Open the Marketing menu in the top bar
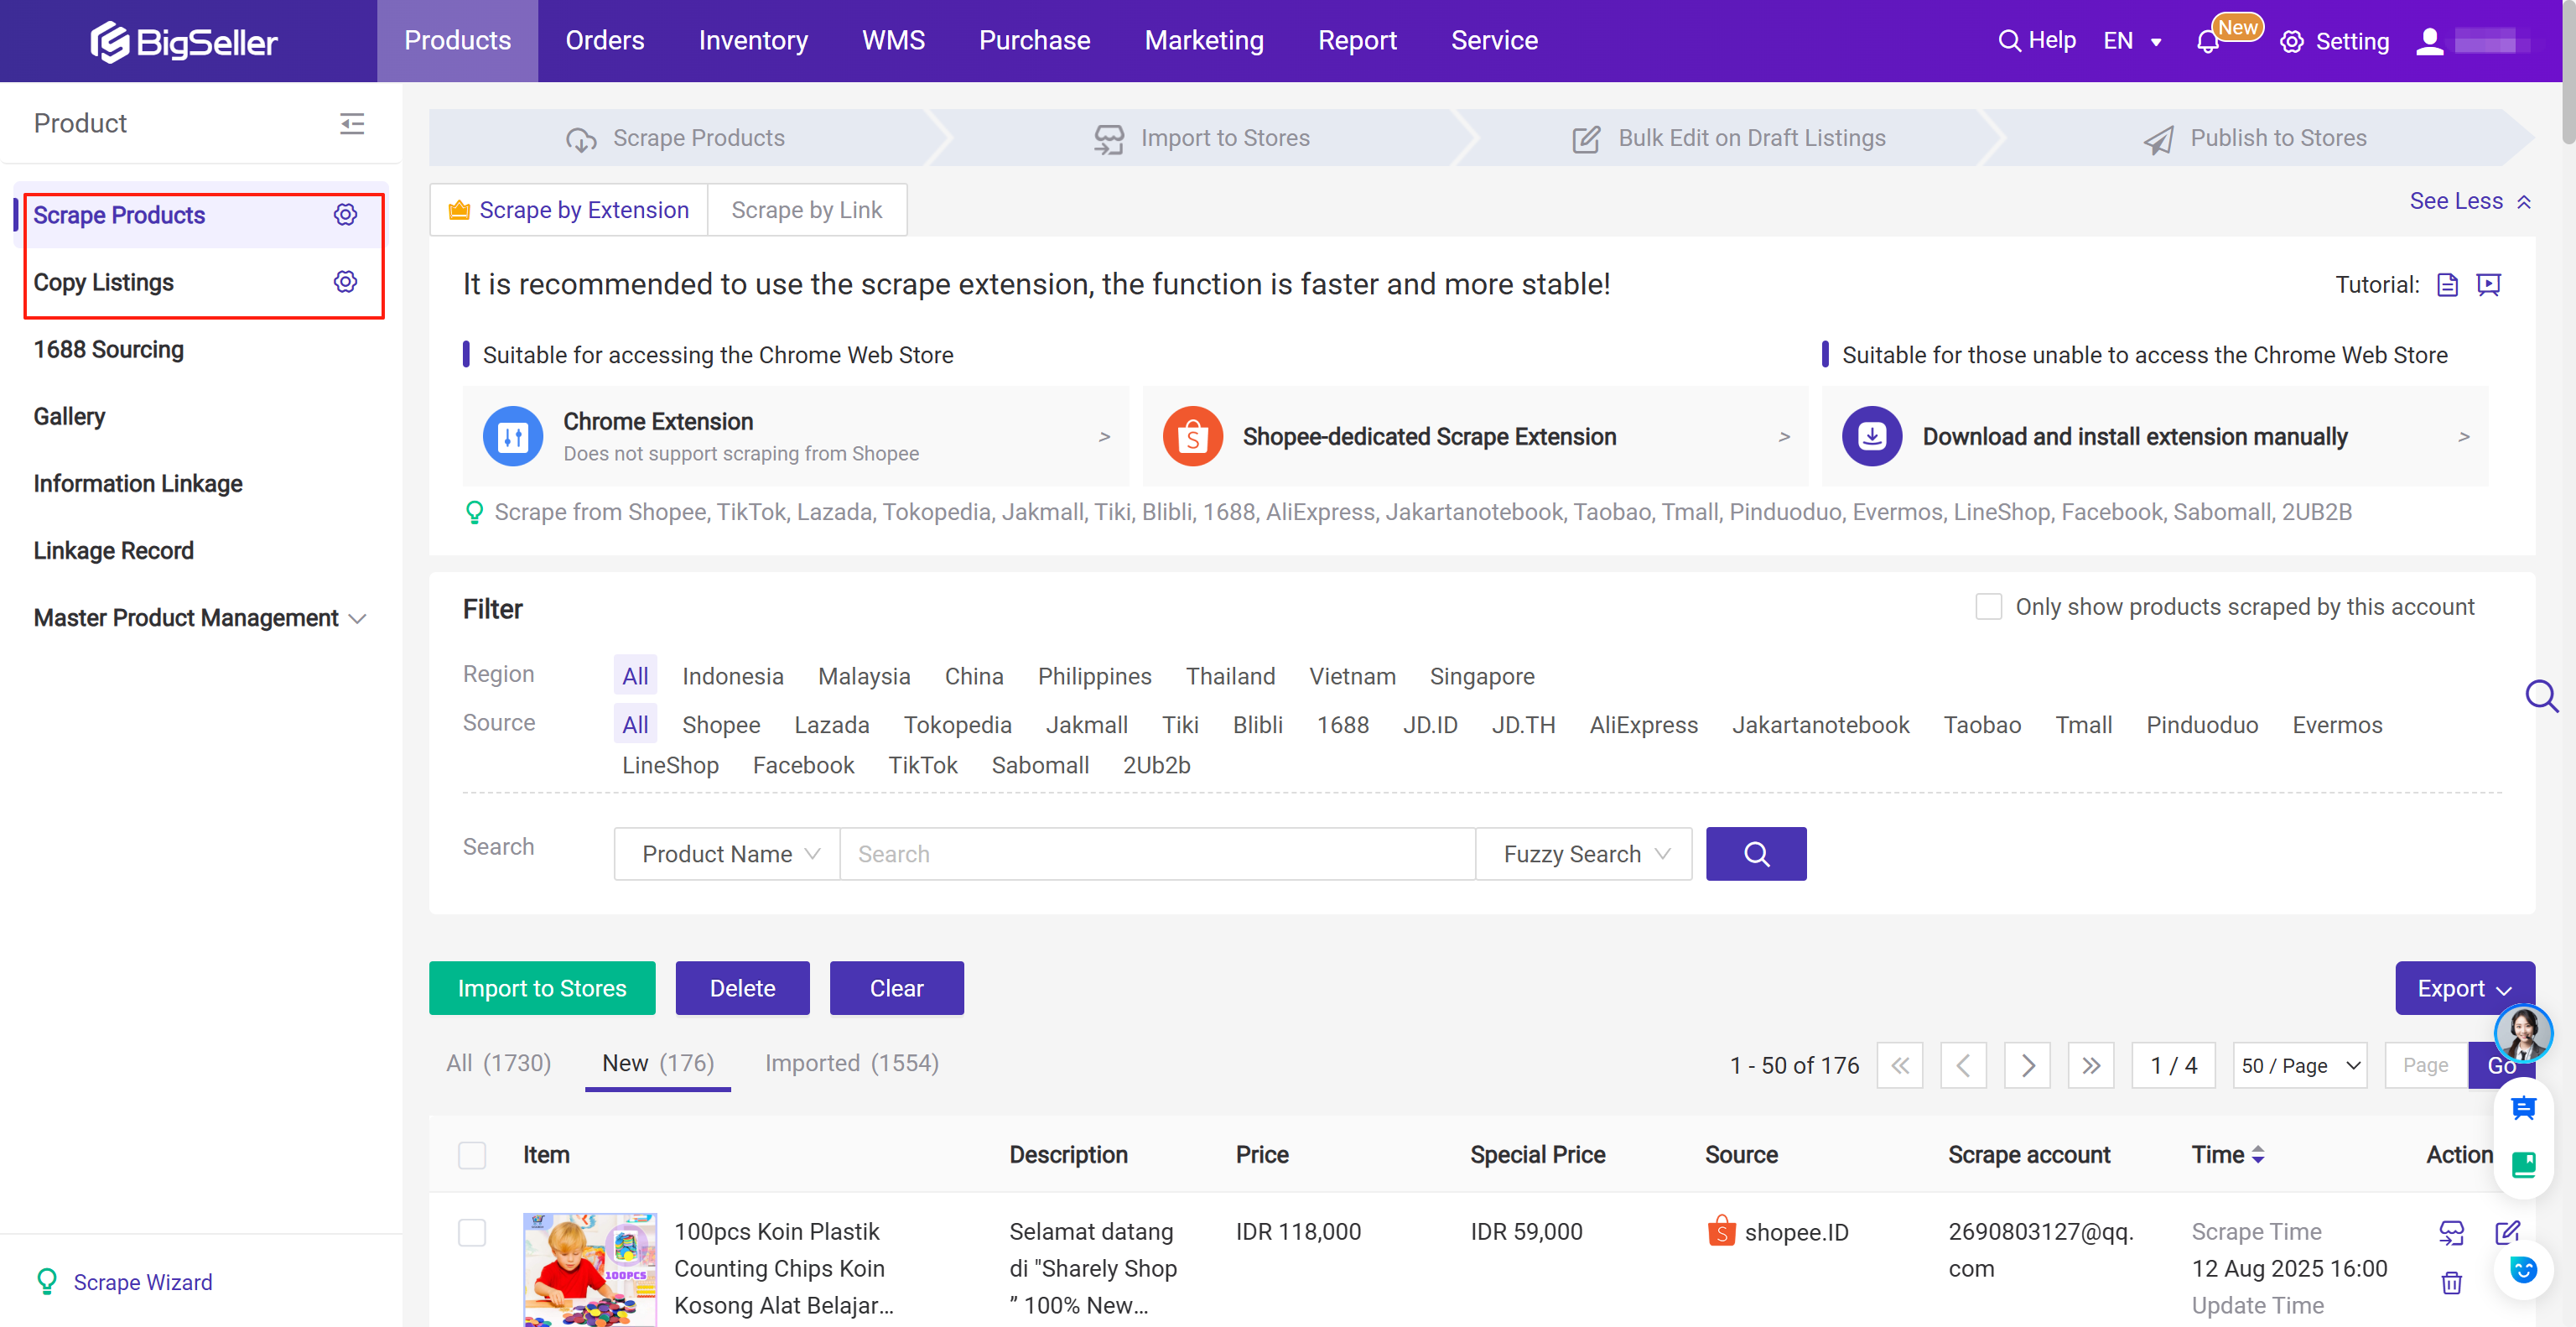Viewport: 2576px width, 1327px height. point(1204,40)
